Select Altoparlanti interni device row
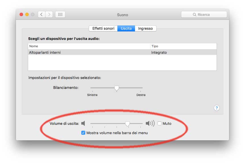Image resolution: width=245 pixels, height=163 pixels. [x=122, y=52]
